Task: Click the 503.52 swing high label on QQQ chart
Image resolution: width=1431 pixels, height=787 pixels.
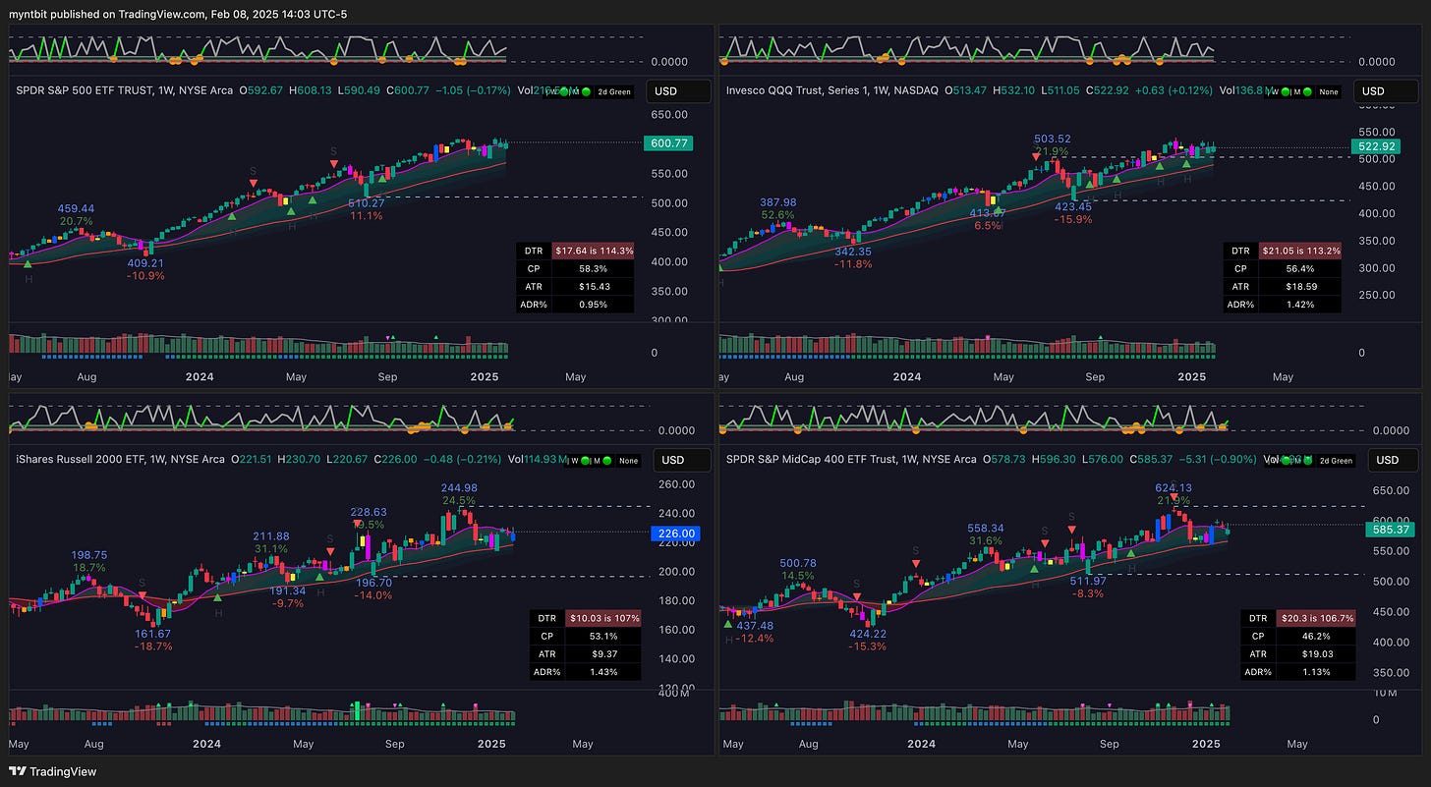Action: 1052,139
